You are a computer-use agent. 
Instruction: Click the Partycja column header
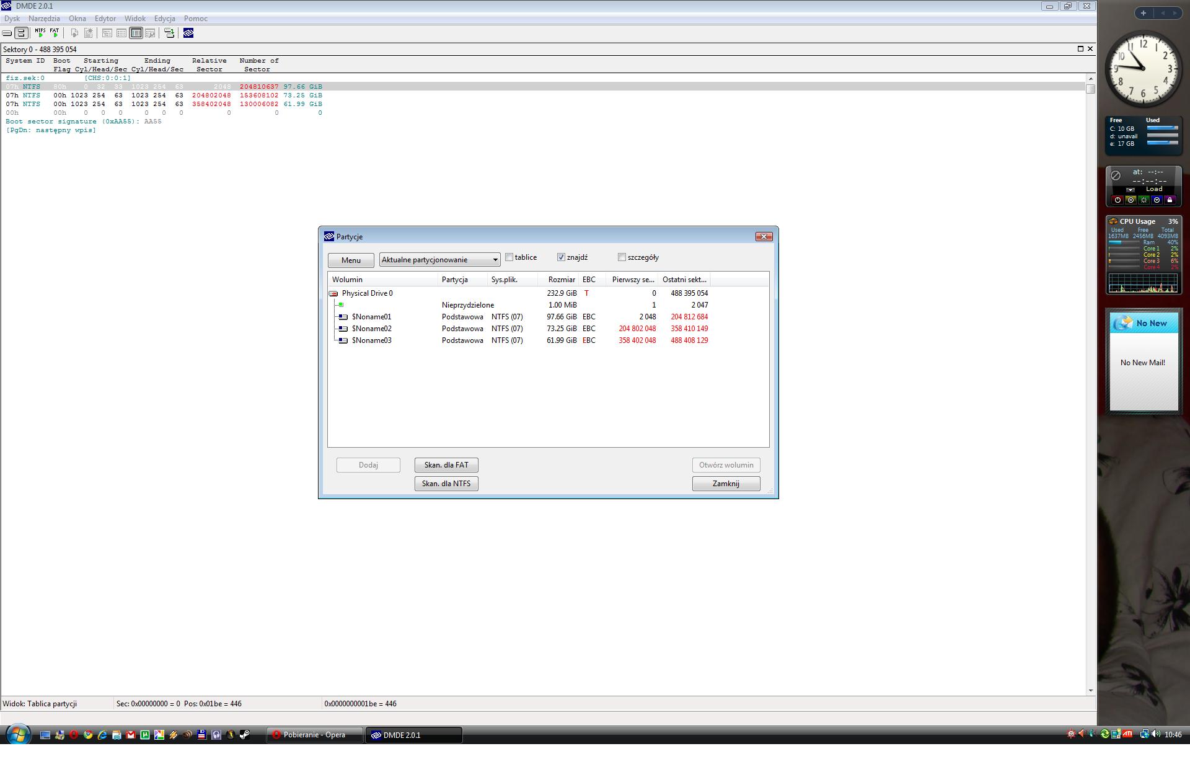462,280
